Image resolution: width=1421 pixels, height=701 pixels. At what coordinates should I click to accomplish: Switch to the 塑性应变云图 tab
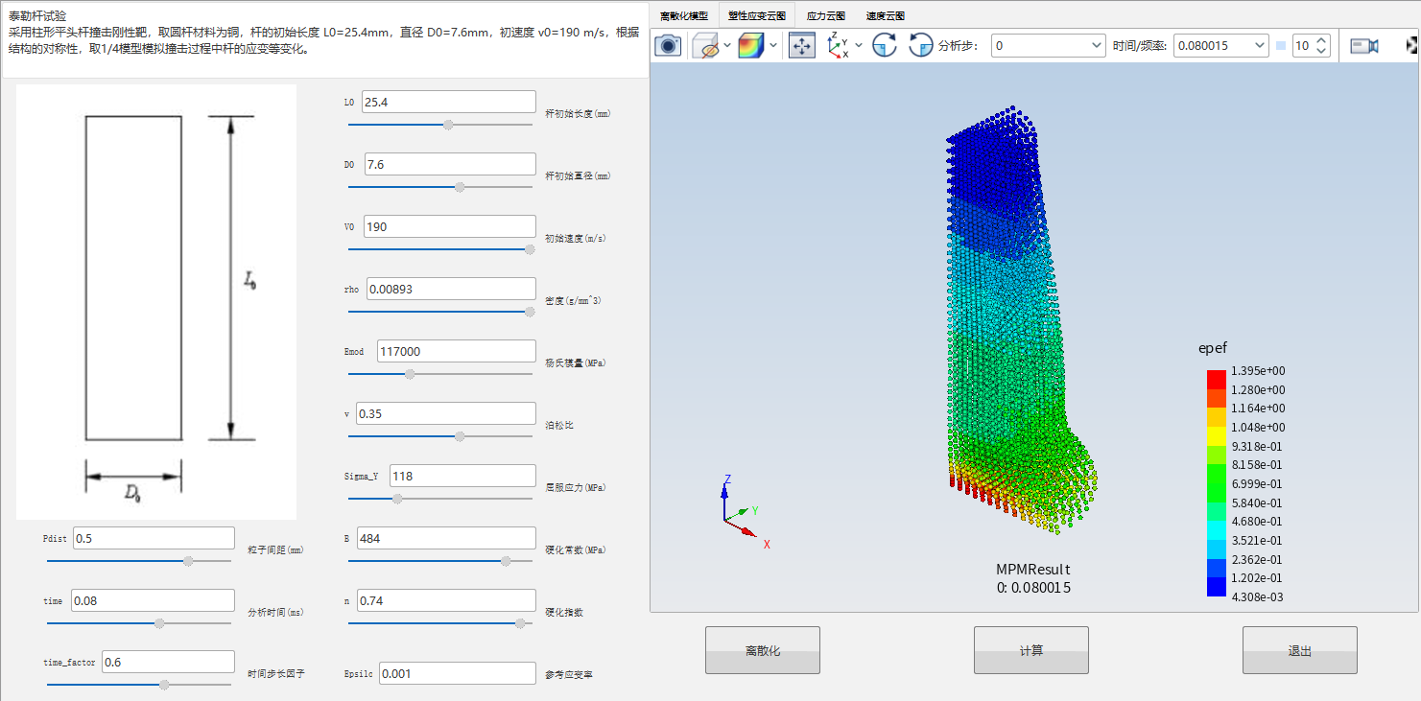coord(756,16)
